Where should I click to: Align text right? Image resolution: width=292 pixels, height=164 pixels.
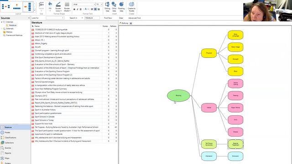99,9
